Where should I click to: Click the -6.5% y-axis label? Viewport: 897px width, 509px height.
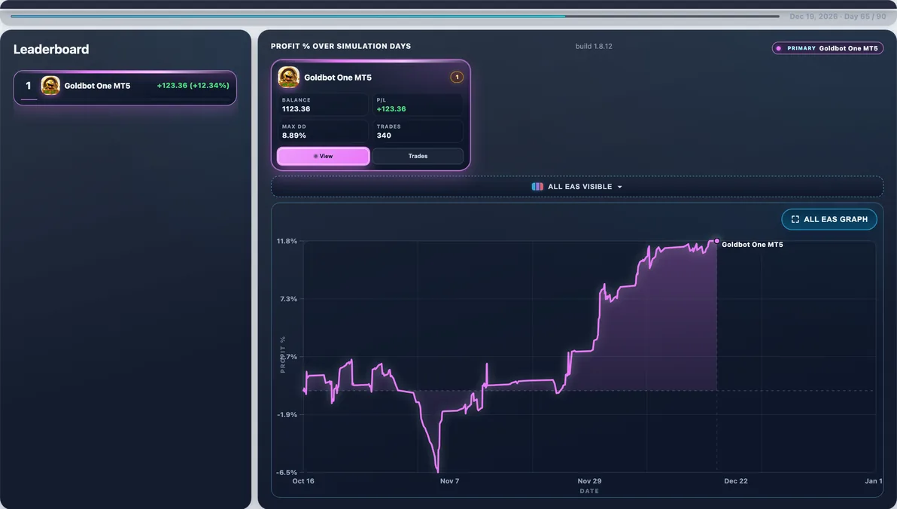click(287, 472)
